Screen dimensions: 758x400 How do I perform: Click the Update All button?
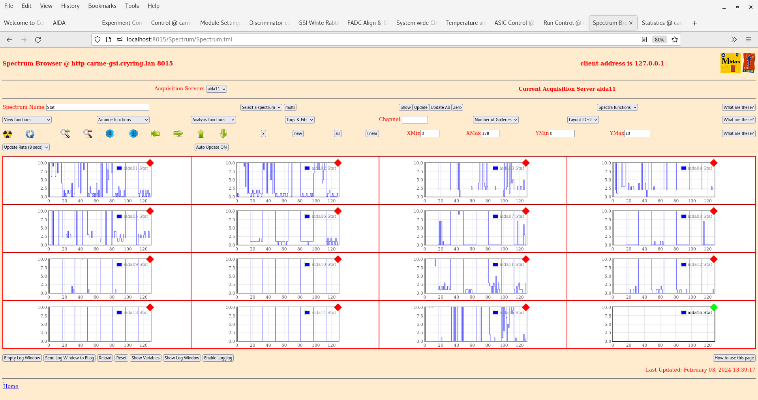click(440, 107)
